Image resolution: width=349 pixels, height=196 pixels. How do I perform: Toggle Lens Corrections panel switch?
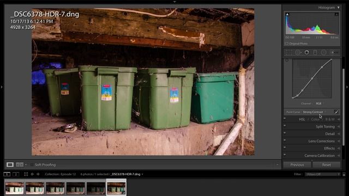click(285, 140)
